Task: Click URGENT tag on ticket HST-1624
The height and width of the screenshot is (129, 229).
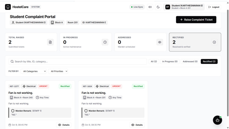Action: [116, 86]
